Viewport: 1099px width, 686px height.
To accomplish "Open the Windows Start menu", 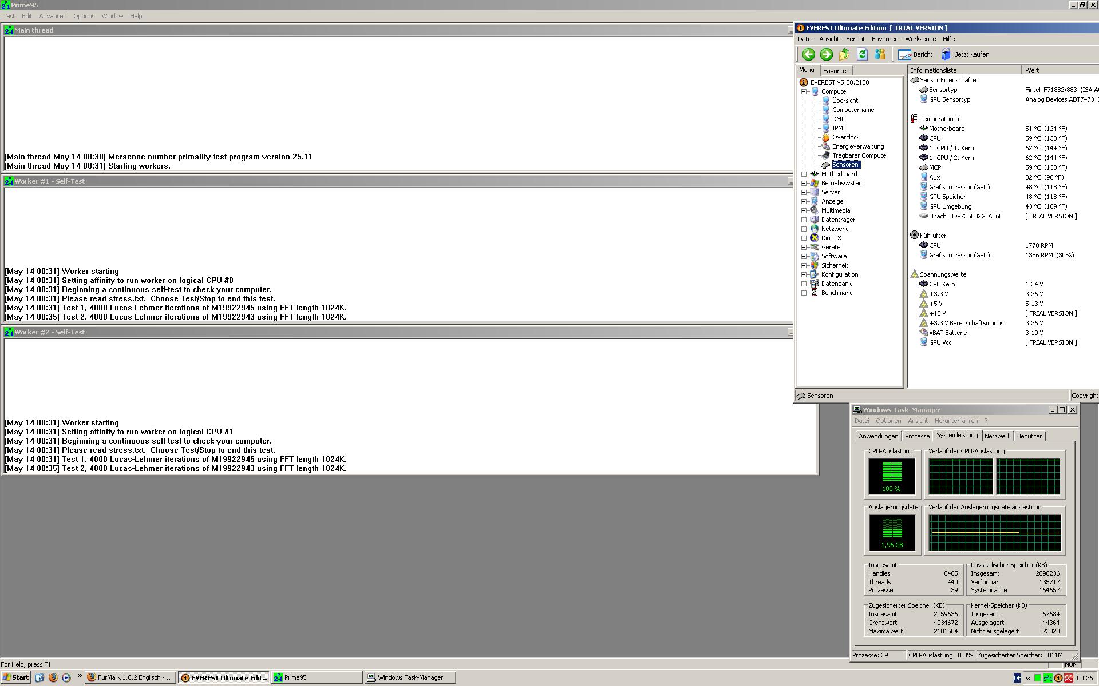I will (x=15, y=677).
